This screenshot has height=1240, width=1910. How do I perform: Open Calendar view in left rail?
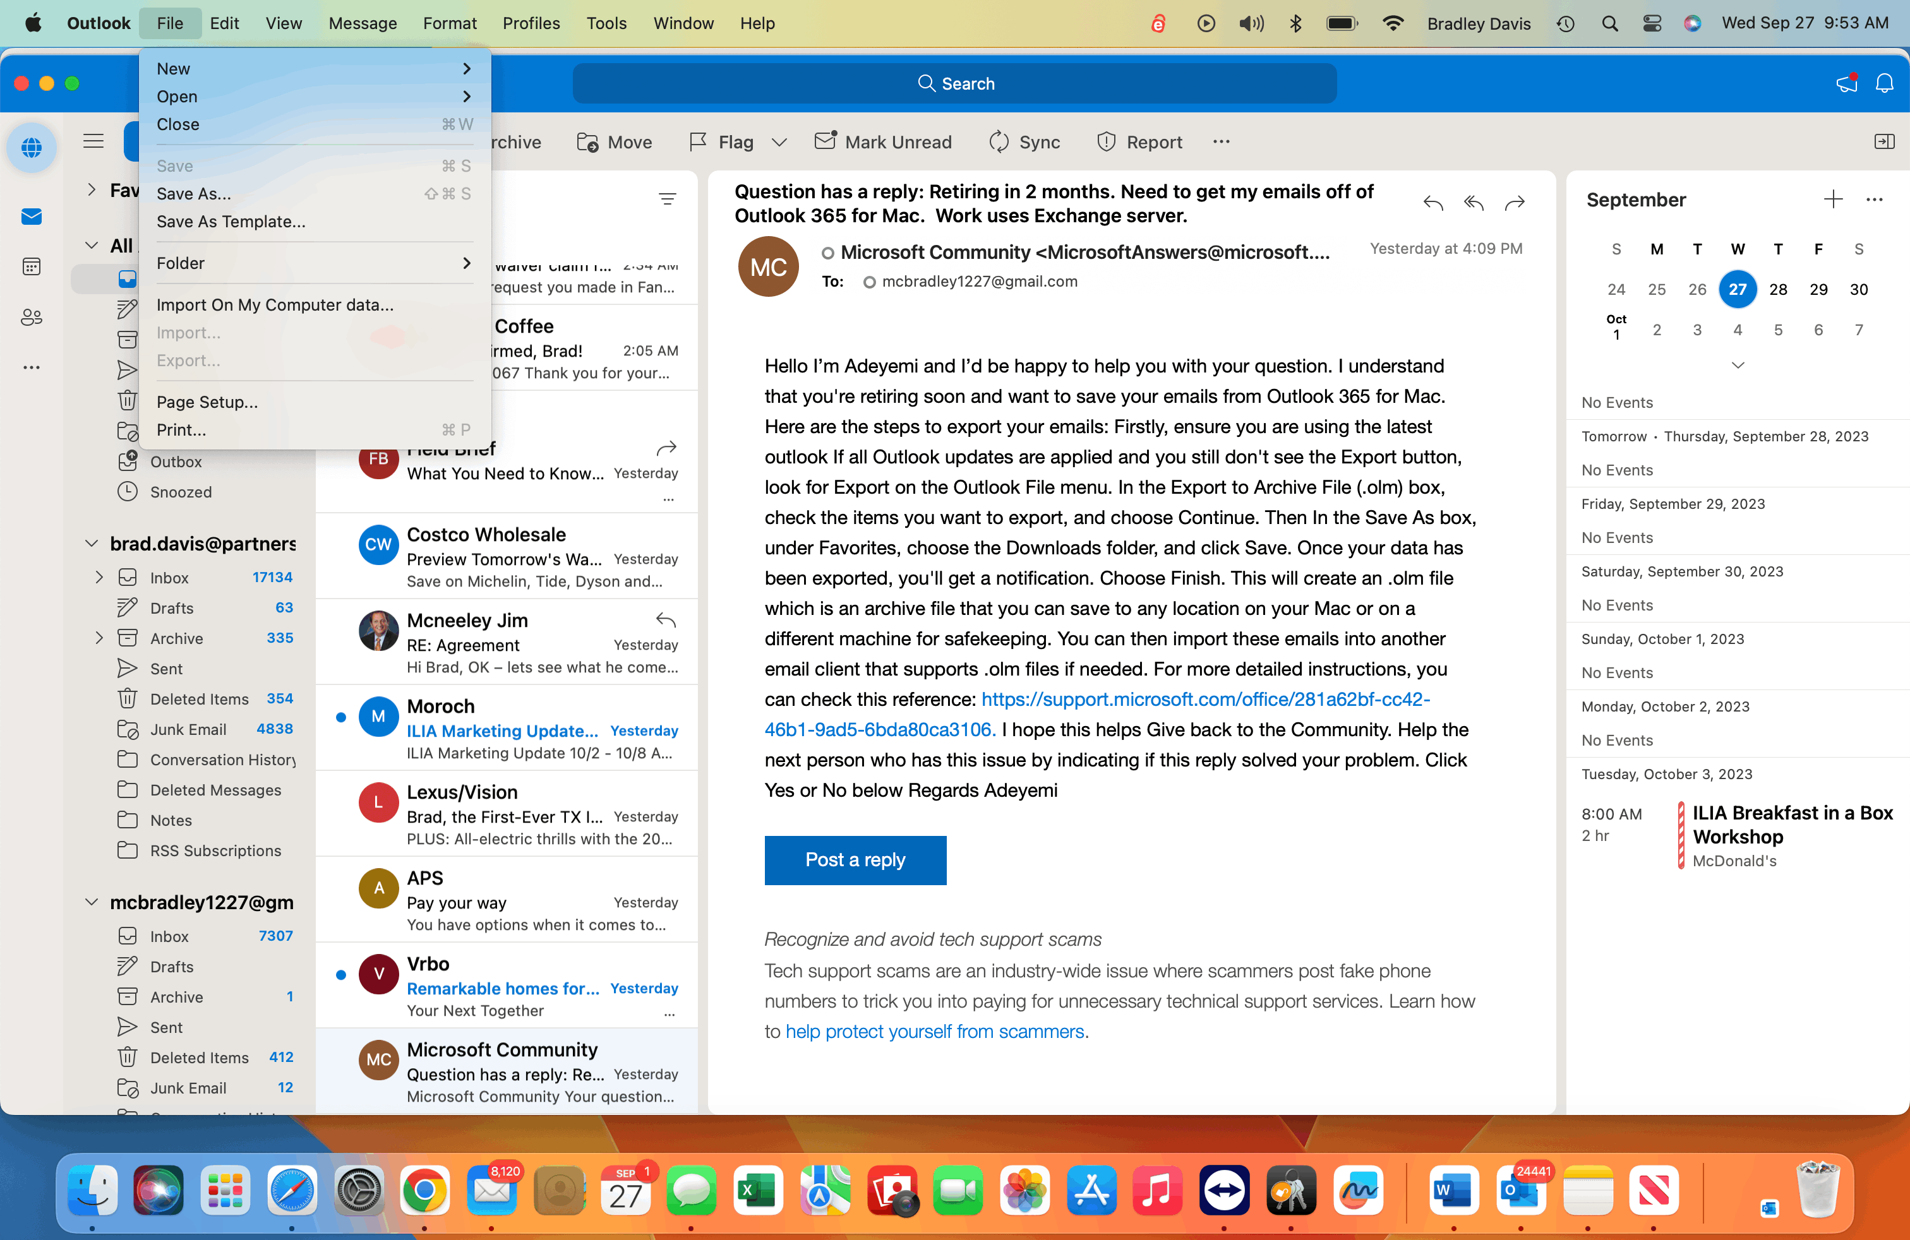[x=32, y=267]
